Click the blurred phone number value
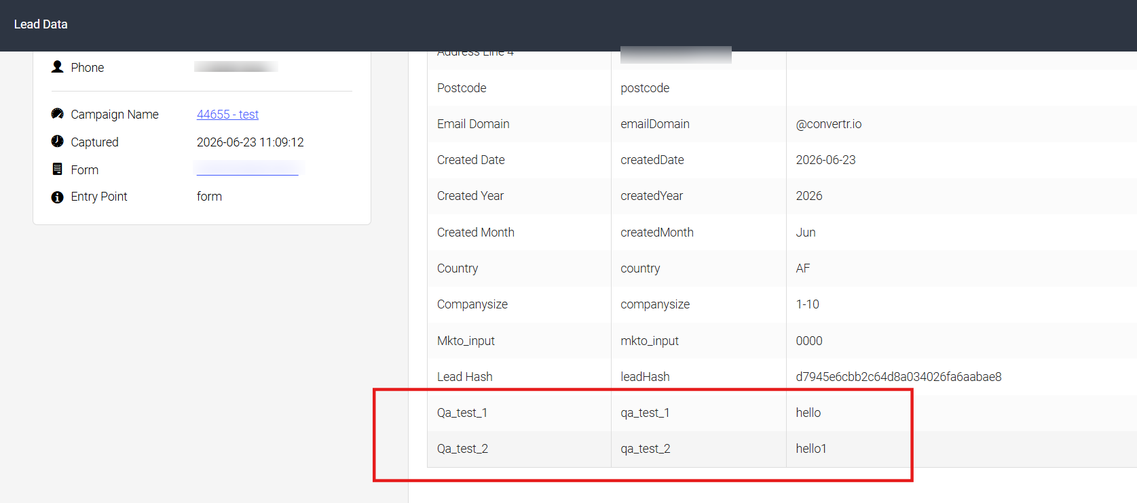The height and width of the screenshot is (503, 1137). tap(236, 66)
